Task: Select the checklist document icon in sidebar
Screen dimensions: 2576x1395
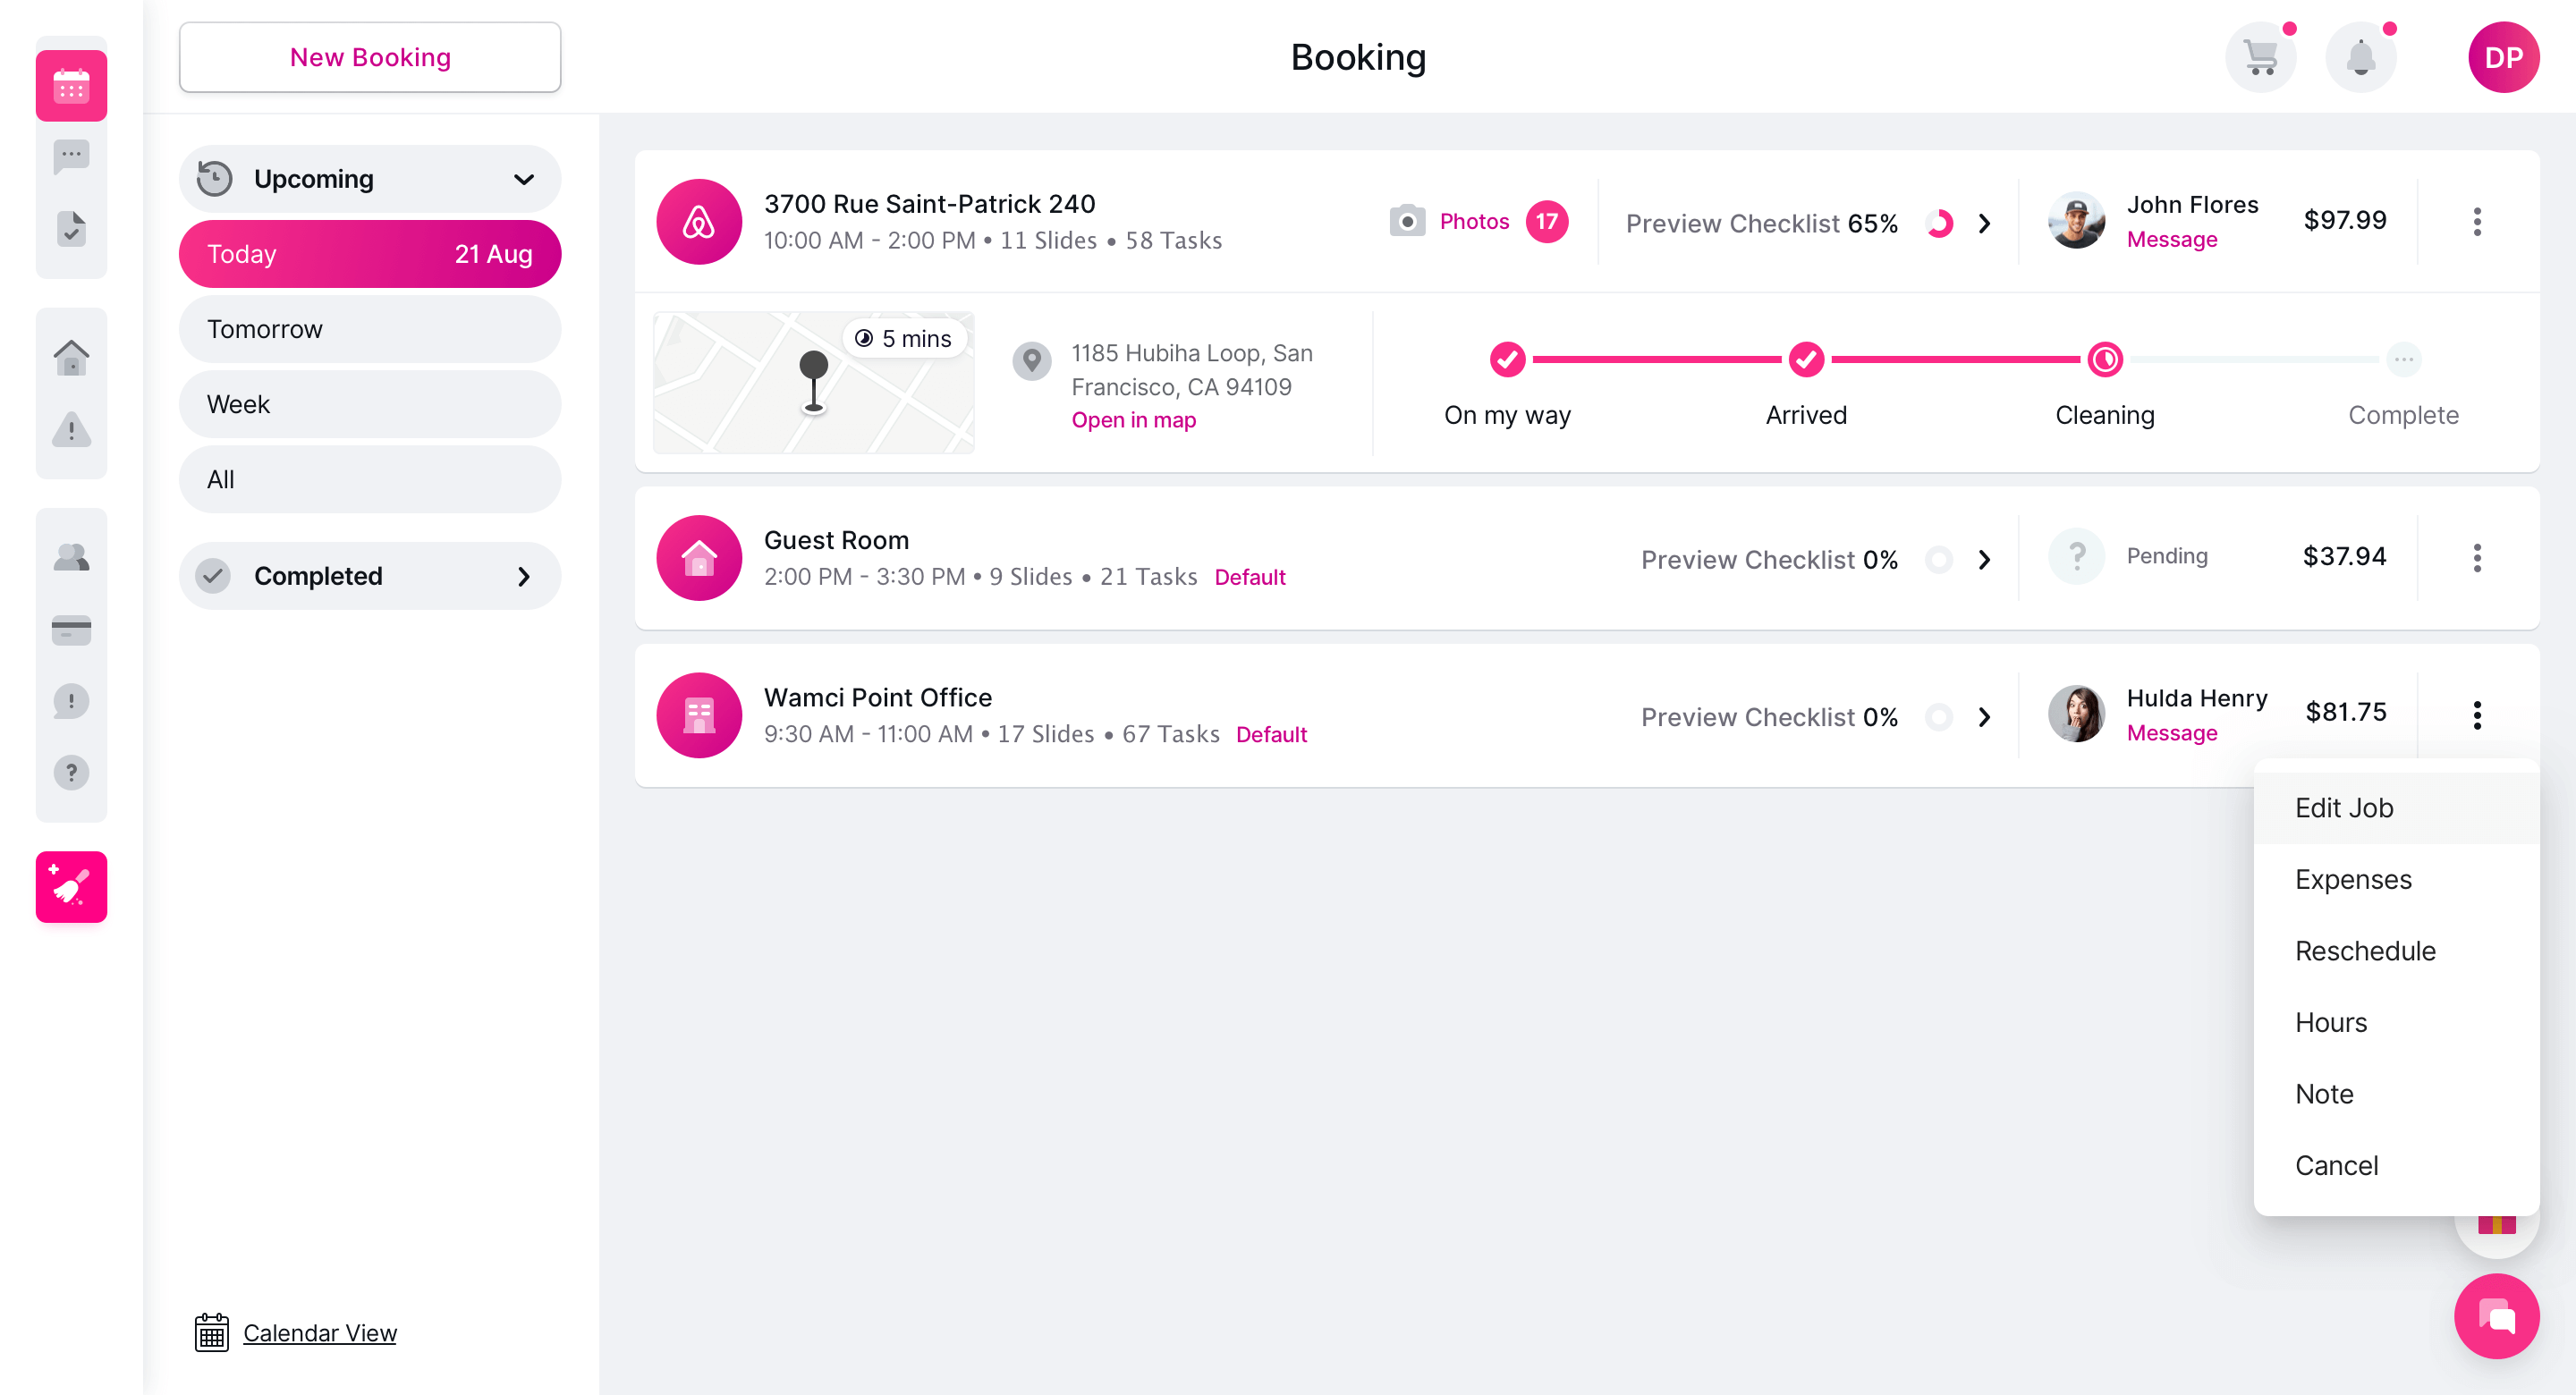Action: [x=71, y=228]
